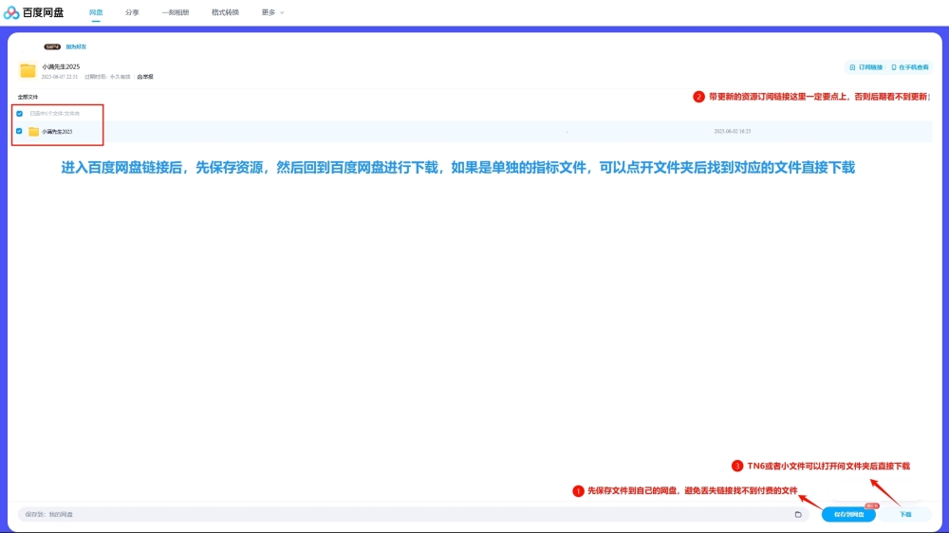This screenshot has width=949, height=533.
Task: Uncheck the 小满先生2025 folder row checkbox
Action: 19,131
